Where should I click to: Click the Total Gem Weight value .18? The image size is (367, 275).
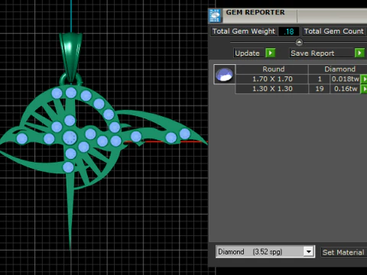pos(289,31)
